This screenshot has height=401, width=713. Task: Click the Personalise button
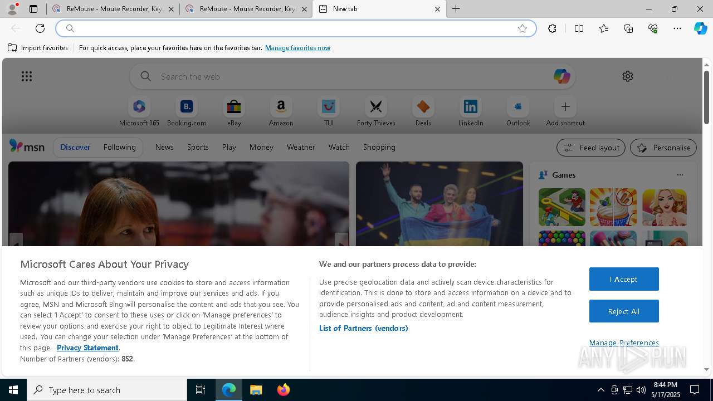(663, 148)
